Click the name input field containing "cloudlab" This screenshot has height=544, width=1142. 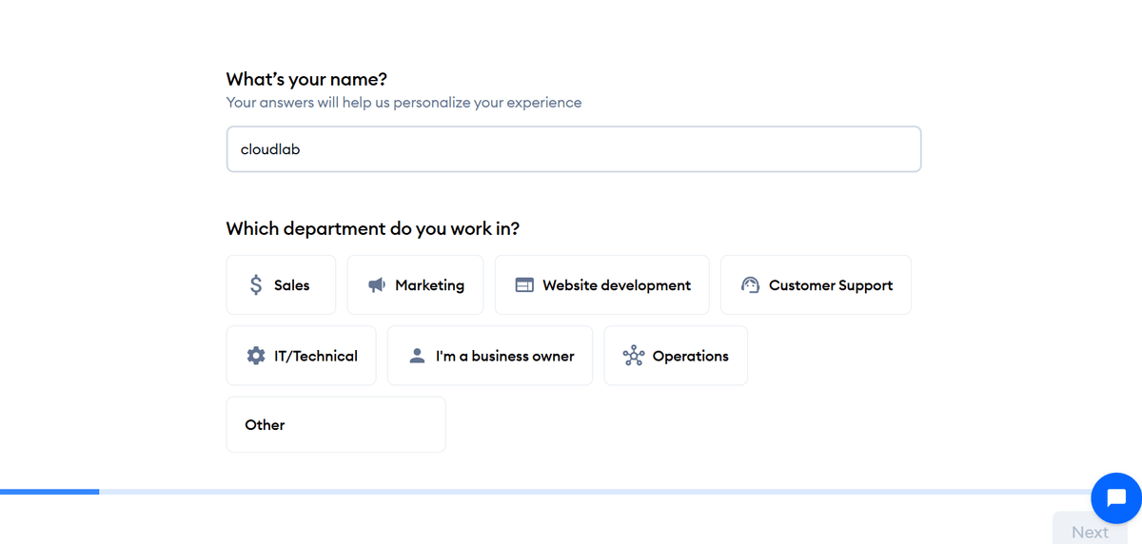(573, 149)
